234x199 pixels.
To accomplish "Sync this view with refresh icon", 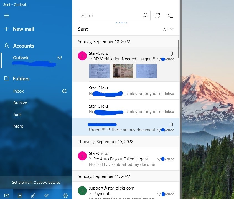I will pyautogui.click(x=157, y=16).
